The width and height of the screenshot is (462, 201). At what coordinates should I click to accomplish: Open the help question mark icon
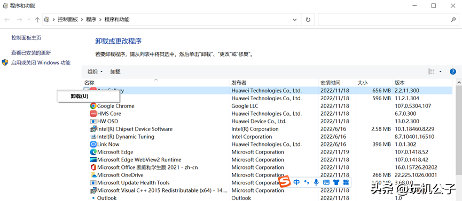click(x=453, y=71)
